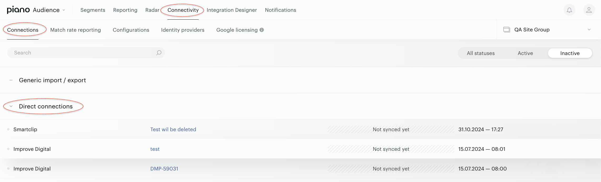
Task: Go to the Segments menu item
Action: 93,10
